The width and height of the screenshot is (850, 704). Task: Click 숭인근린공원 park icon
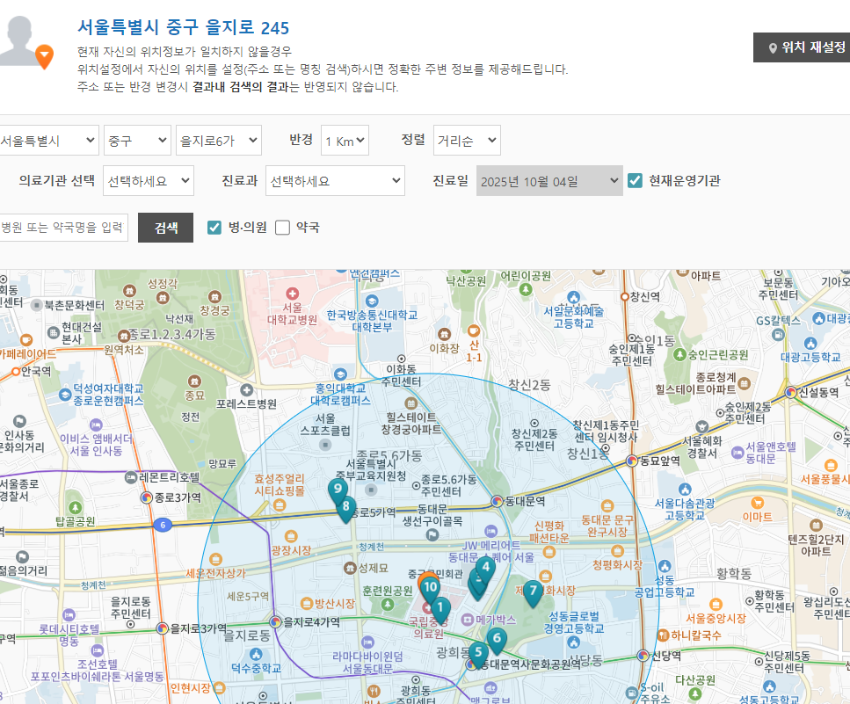[x=679, y=354]
